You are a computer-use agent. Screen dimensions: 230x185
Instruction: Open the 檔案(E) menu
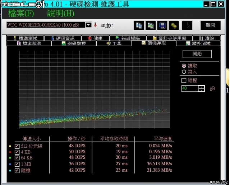[x=21, y=13]
